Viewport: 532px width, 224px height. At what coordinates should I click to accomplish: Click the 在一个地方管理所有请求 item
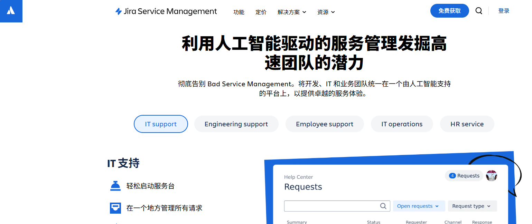(x=164, y=208)
